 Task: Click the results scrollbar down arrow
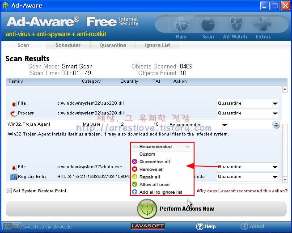point(285,179)
